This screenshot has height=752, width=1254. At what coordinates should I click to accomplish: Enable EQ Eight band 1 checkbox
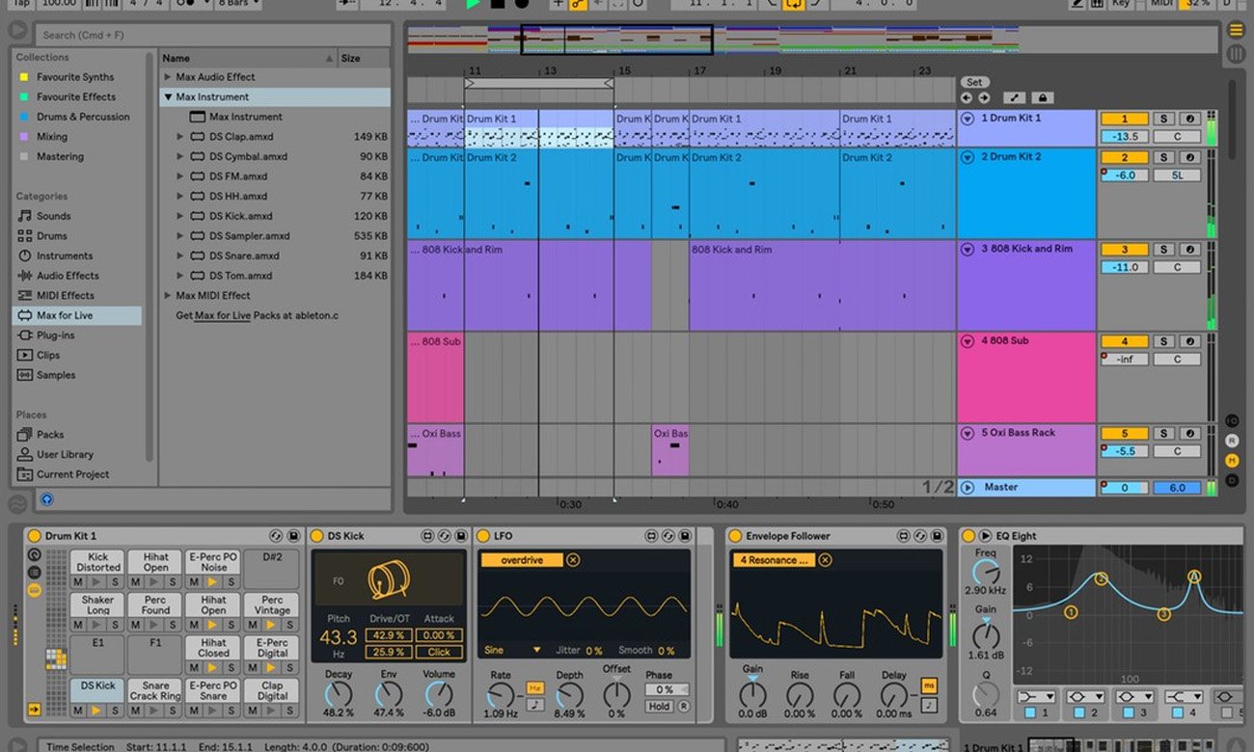(x=1029, y=712)
